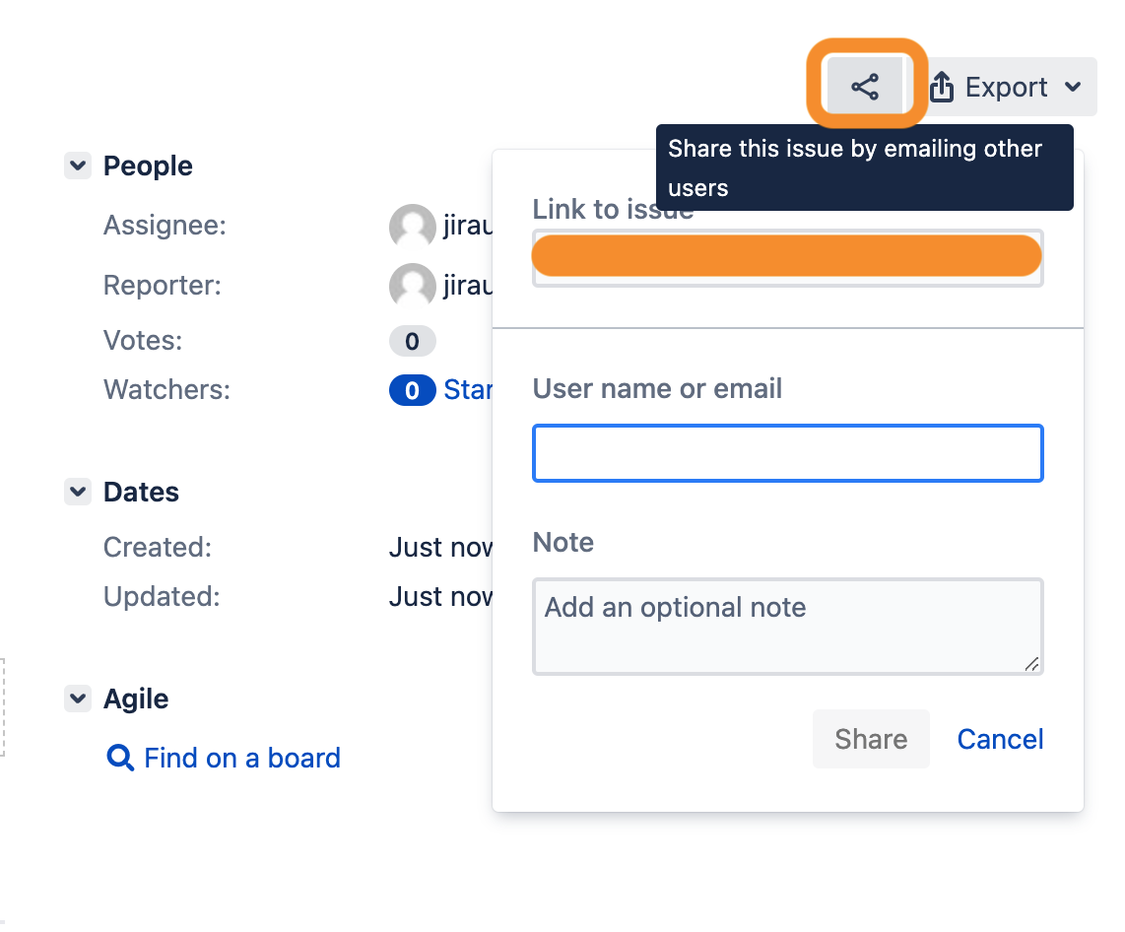The image size is (1125, 932).
Task: Click the magnifier icon beside Find on a board
Action: 120,758
